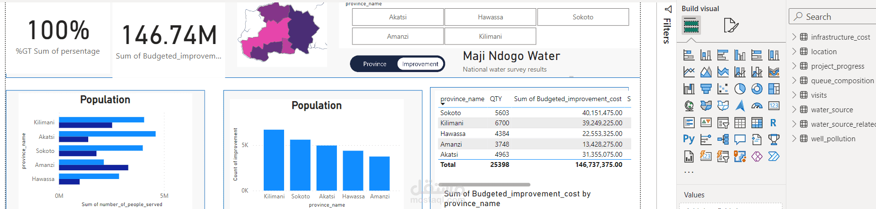Select the Azure map arrow visual
Viewport: 876px width, 209px height.
point(740,105)
